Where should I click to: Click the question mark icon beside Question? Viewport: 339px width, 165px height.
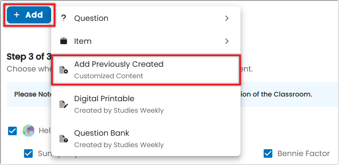(x=64, y=18)
